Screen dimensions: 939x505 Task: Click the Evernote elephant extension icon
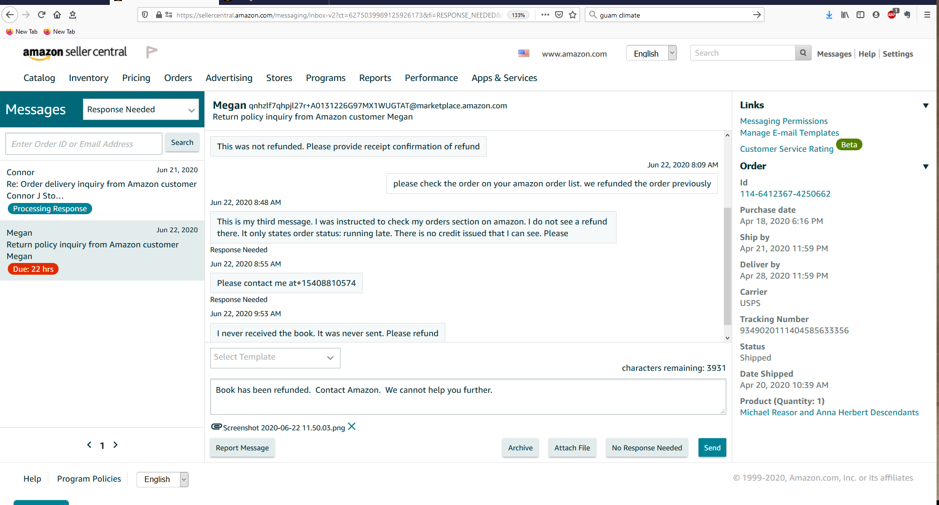[907, 15]
